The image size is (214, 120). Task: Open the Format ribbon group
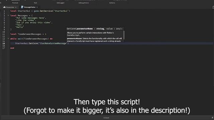15,3
